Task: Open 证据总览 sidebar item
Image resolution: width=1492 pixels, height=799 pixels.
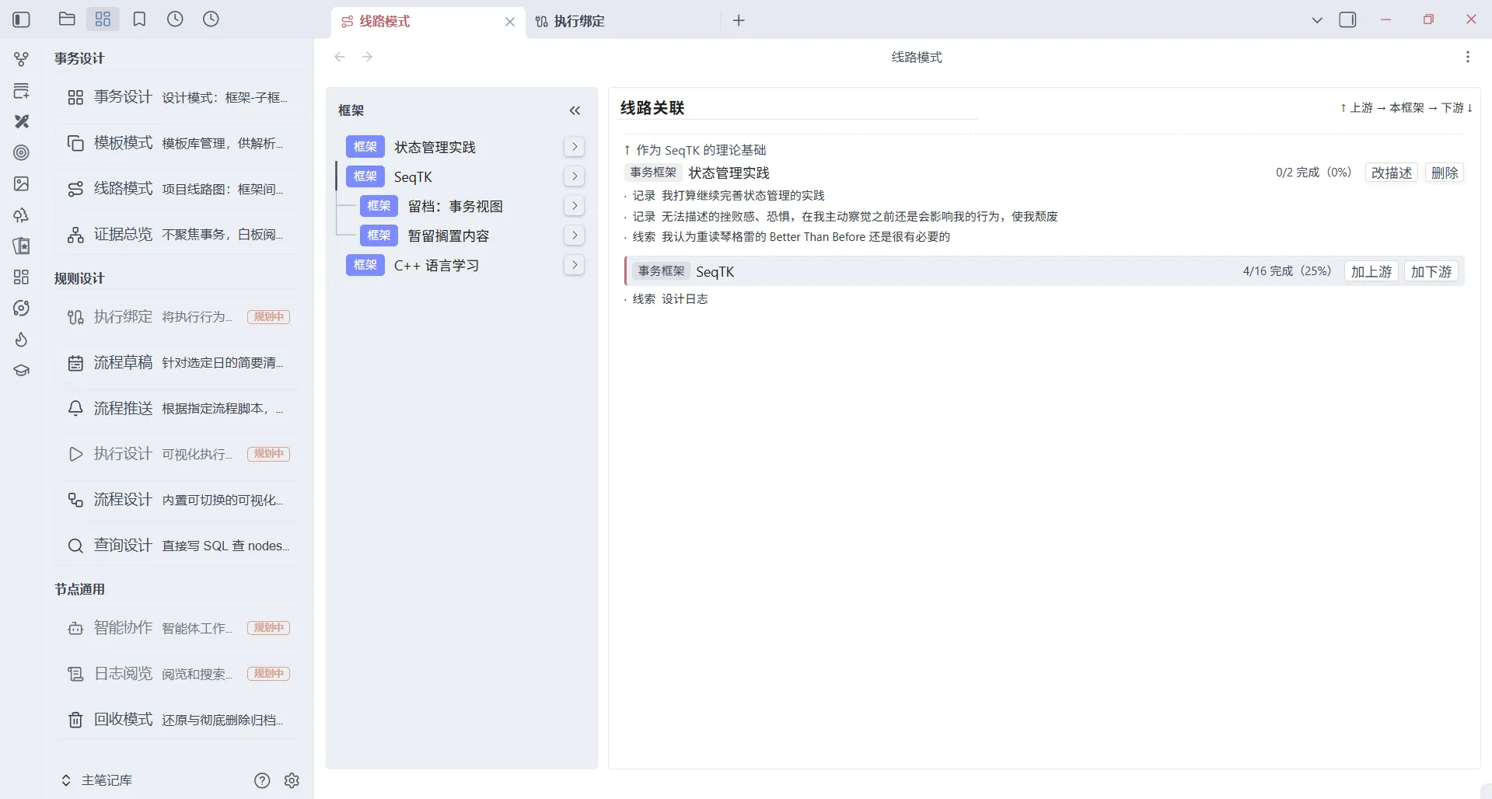Action: [178, 235]
